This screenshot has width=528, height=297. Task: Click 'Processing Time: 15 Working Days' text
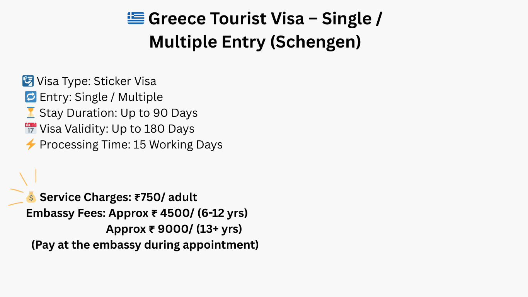click(x=131, y=145)
